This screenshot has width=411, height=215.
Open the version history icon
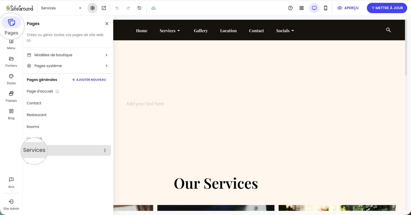pyautogui.click(x=140, y=8)
